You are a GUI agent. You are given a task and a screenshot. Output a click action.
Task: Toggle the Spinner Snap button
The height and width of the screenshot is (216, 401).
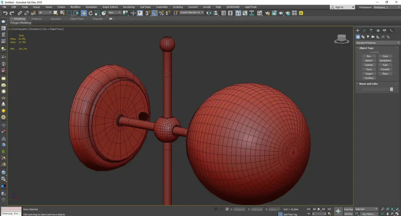pyautogui.click(x=168, y=13)
